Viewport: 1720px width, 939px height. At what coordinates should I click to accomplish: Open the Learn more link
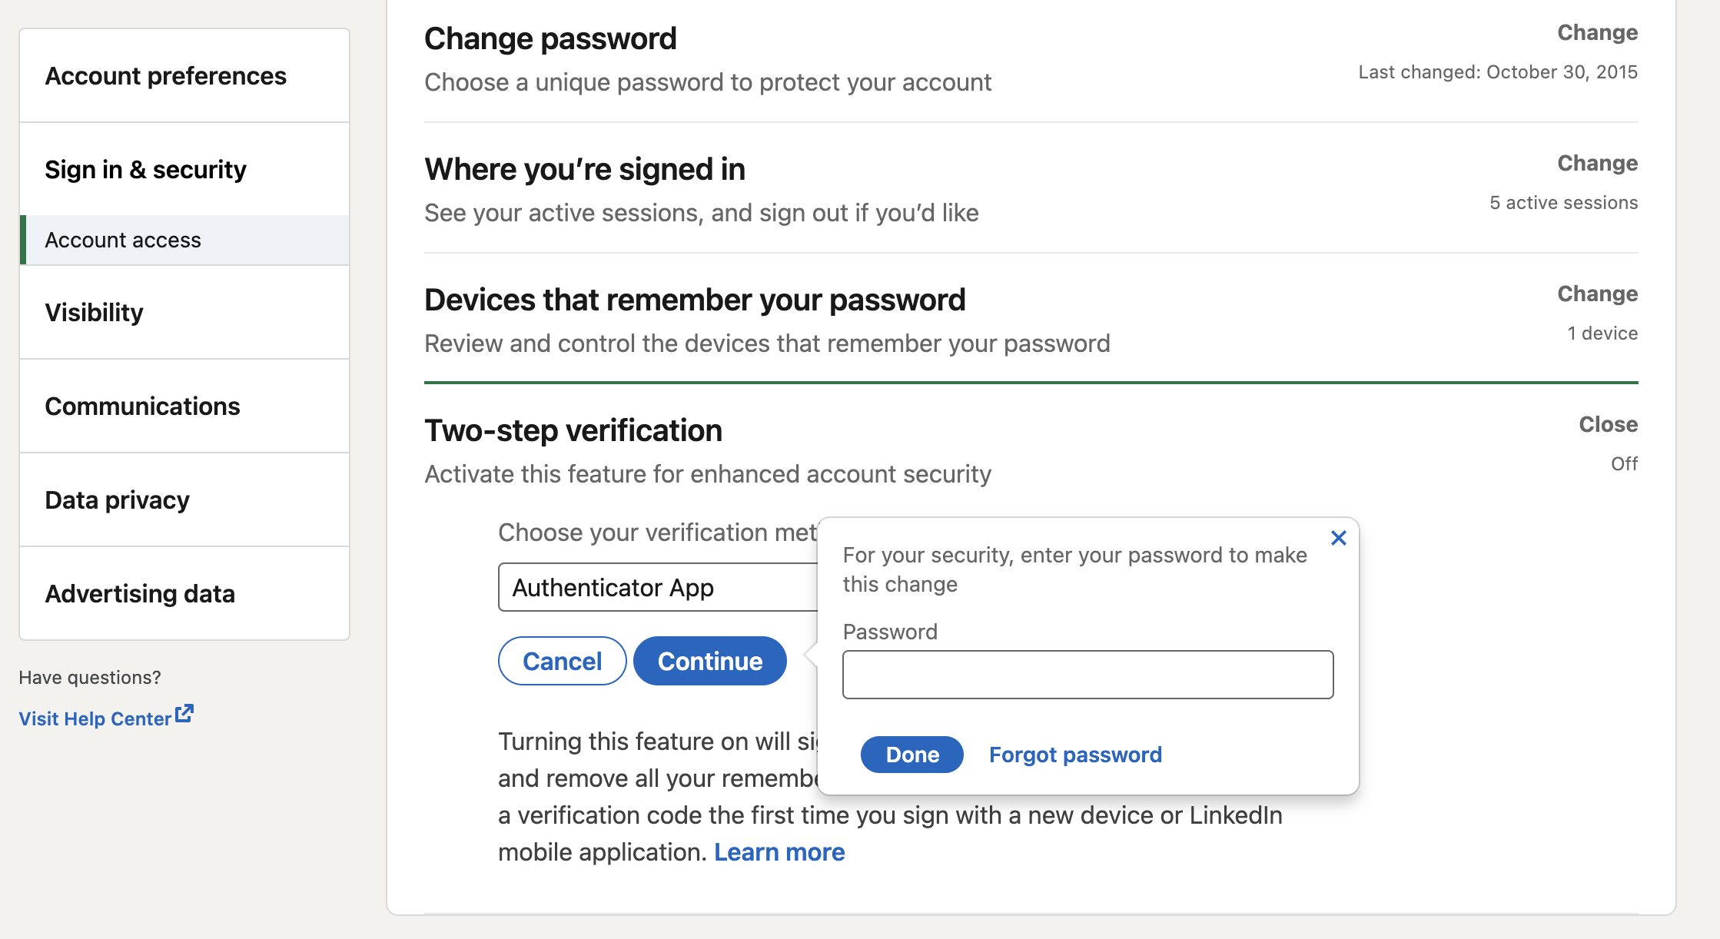(779, 852)
